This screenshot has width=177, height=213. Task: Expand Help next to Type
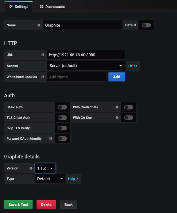pos(73,179)
